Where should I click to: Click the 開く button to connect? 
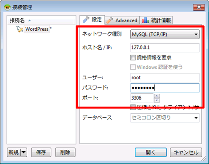[151, 152]
